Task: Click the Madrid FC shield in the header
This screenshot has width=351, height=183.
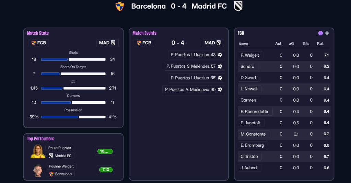Action: 238,6
